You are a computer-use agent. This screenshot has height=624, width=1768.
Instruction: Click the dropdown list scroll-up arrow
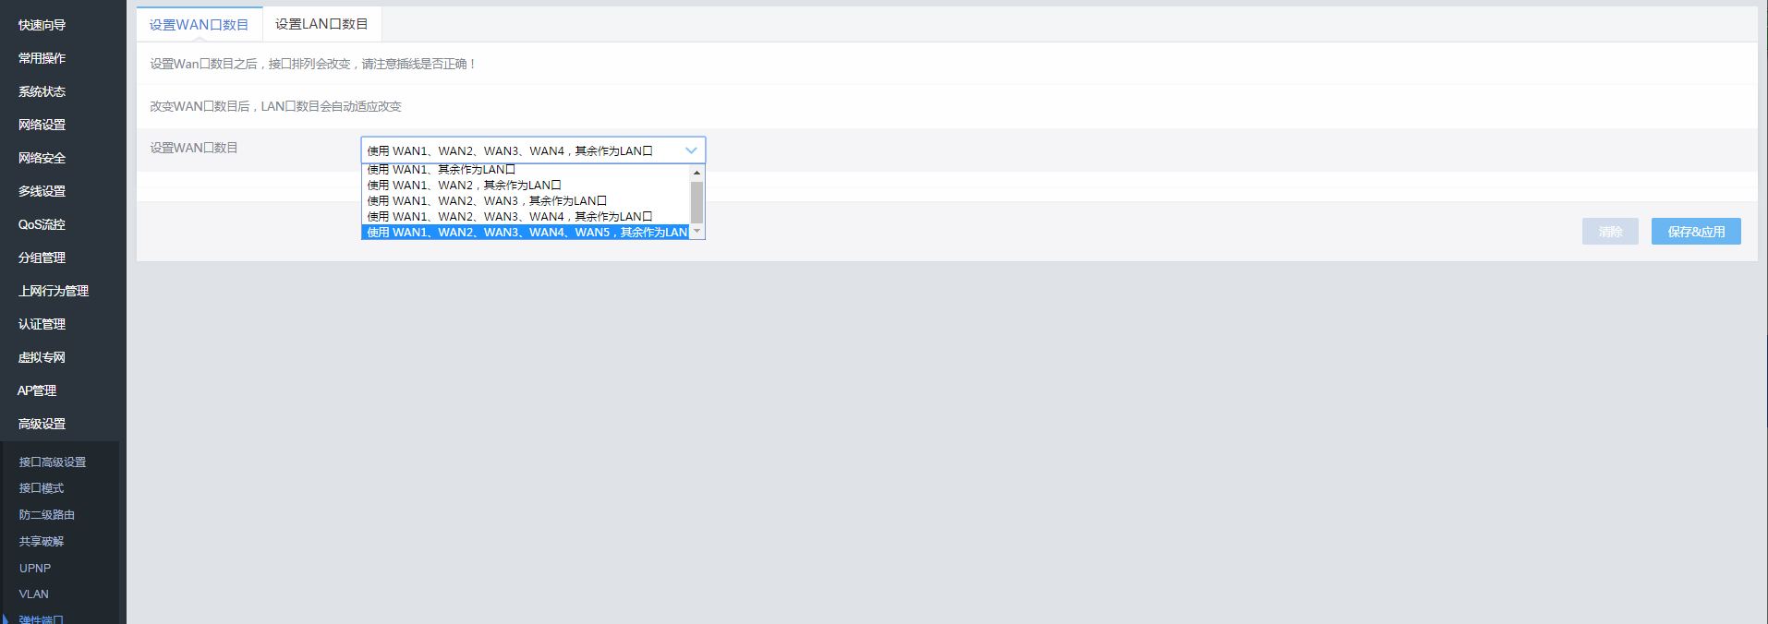(697, 173)
